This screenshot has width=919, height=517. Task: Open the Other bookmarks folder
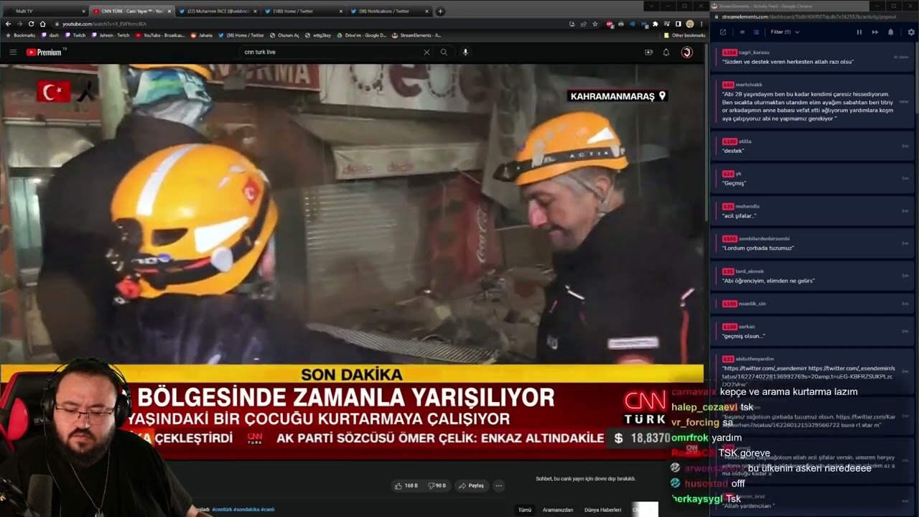click(685, 35)
